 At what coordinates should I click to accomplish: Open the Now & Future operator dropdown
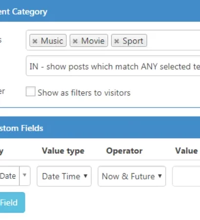coord(132,176)
